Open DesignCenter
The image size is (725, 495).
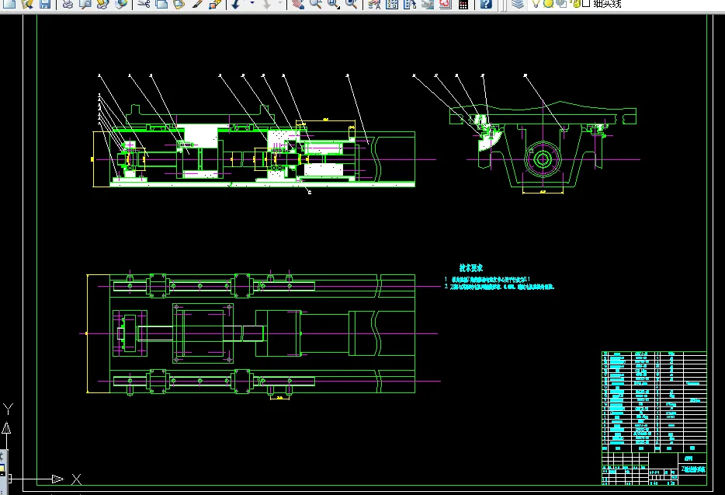(392, 4)
